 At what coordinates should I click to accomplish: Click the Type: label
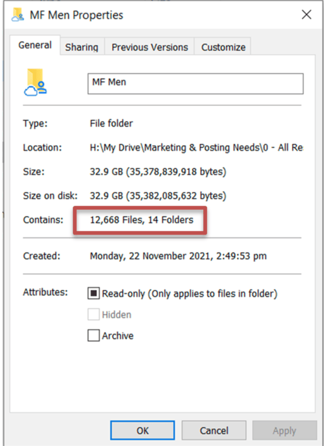(x=35, y=124)
